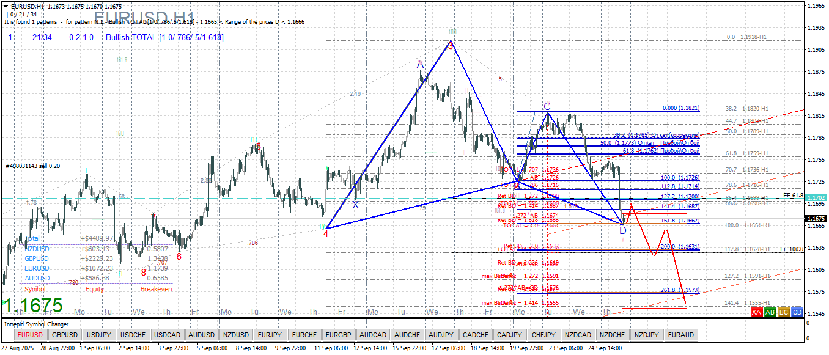Screen dimensions: 829x355
Task: Load the NZDCHF symbol button
Action: 612,335
